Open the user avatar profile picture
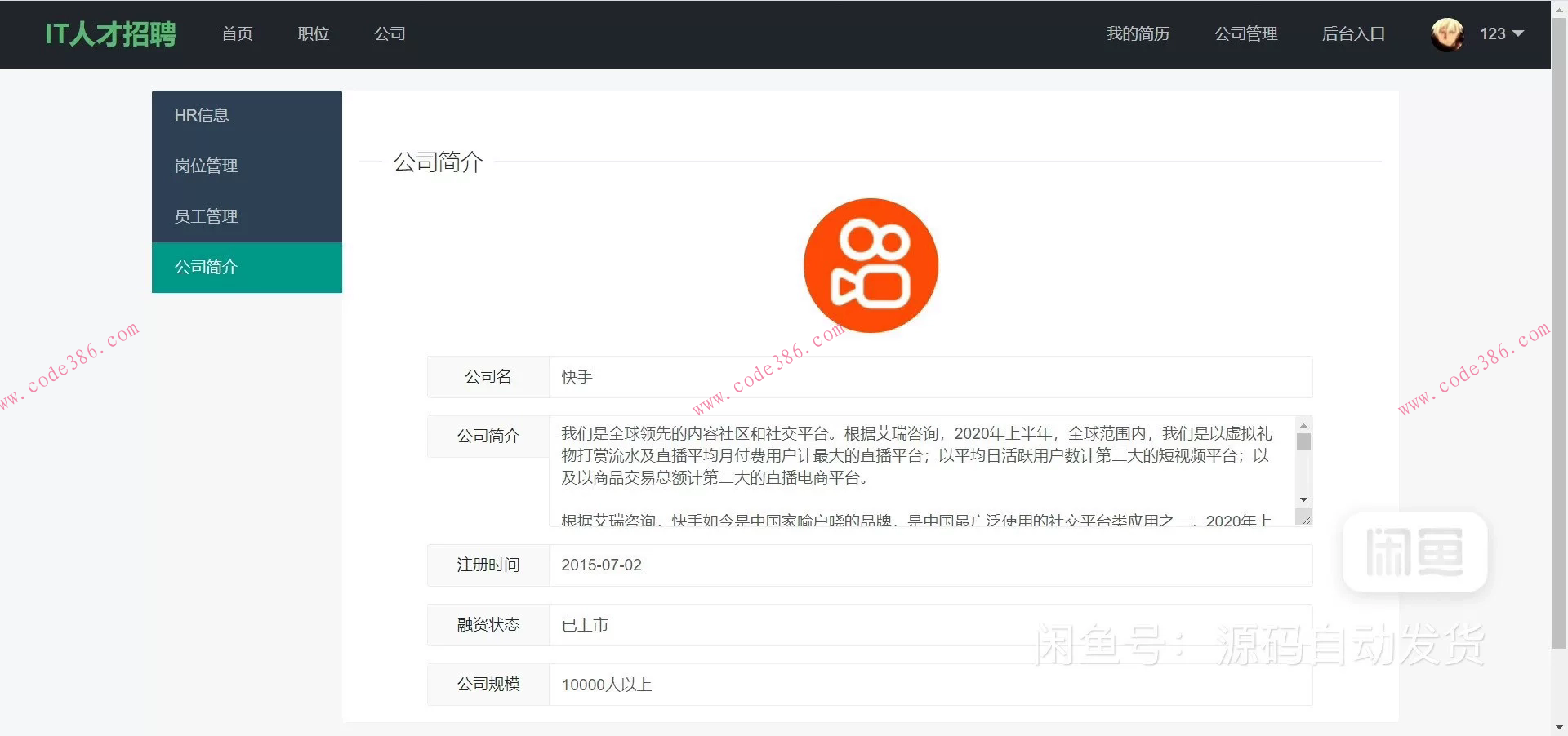Screen dimensions: 1568x736 point(1445,34)
